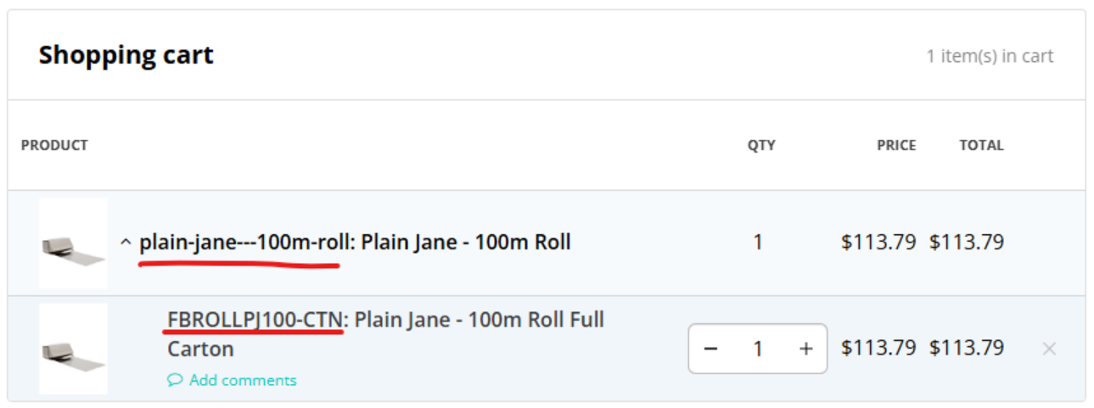This screenshot has height=408, width=1094.
Task: Click the PRICE column header
Action: click(x=896, y=145)
